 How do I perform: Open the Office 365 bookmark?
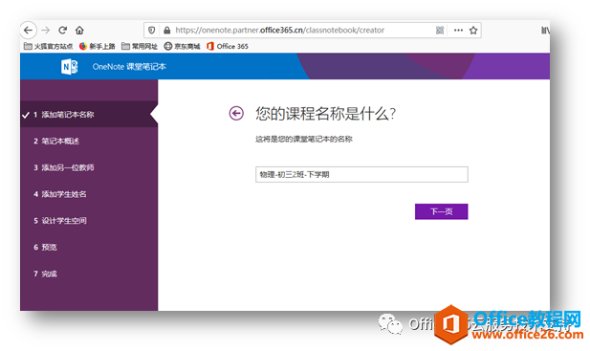click(x=228, y=46)
